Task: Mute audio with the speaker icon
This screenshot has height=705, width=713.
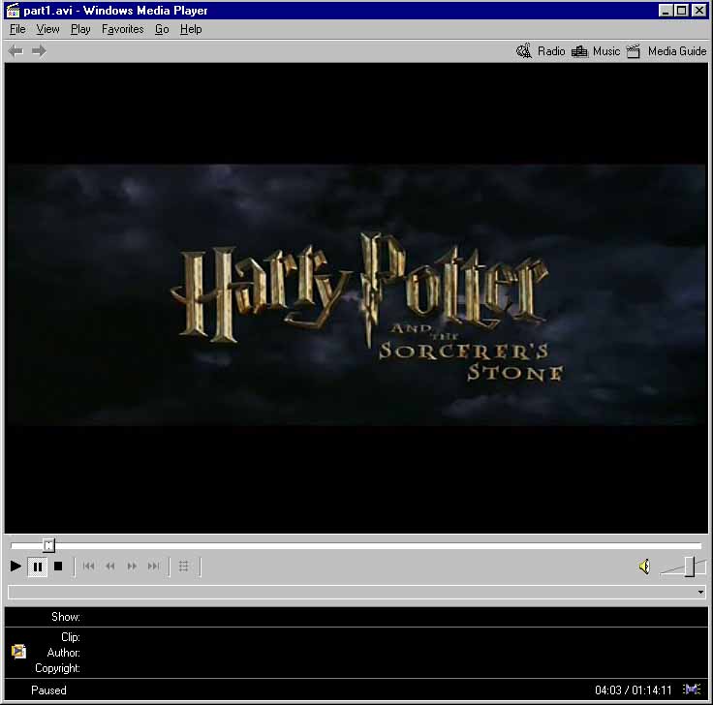Action: (x=645, y=567)
